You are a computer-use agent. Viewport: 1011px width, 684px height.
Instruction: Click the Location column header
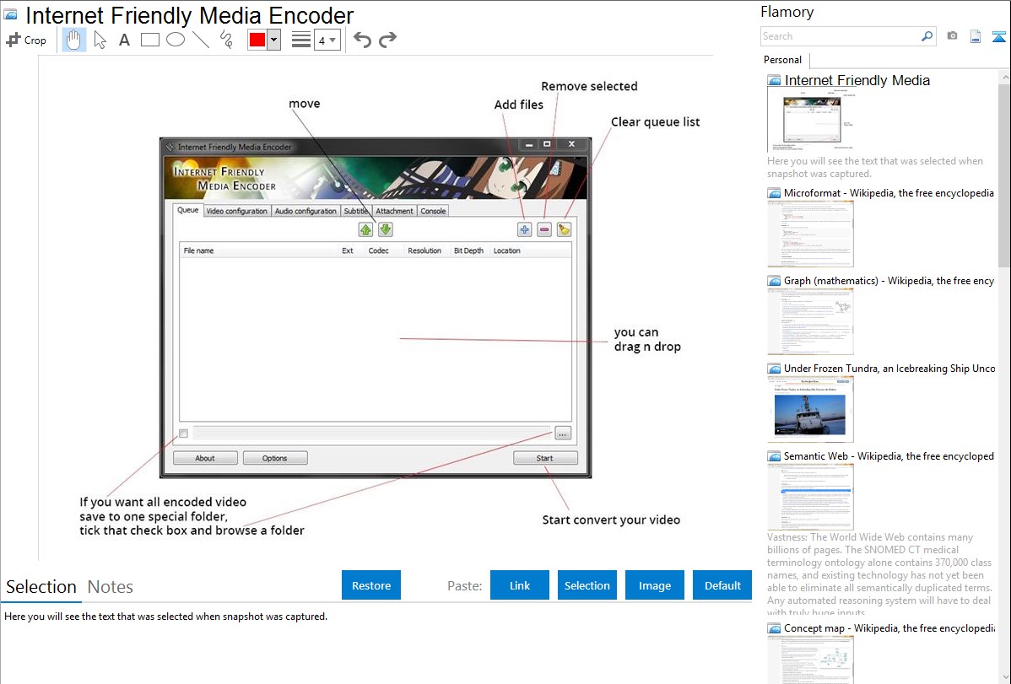(530, 250)
